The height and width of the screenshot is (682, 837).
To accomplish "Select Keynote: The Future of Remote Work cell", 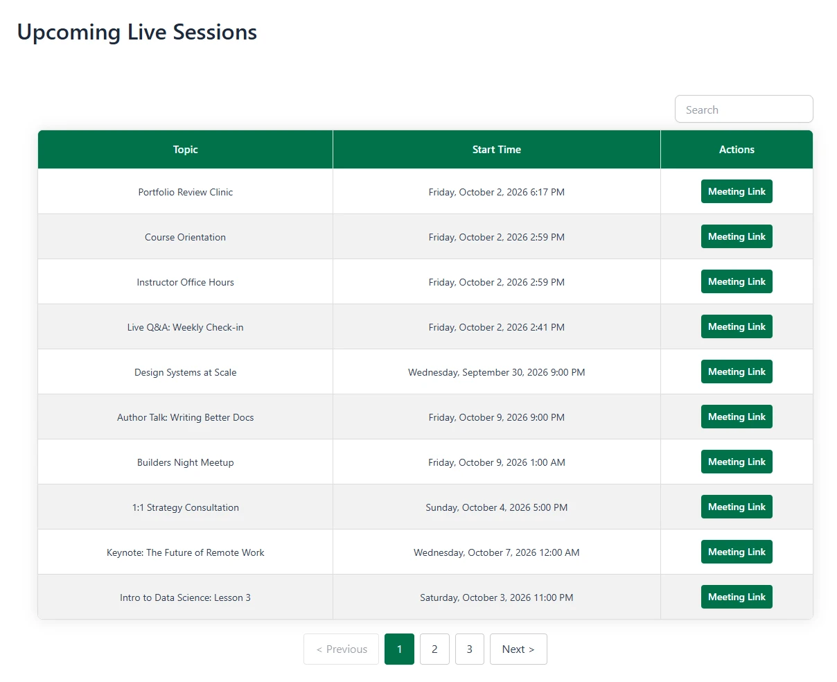I will pyautogui.click(x=185, y=552).
